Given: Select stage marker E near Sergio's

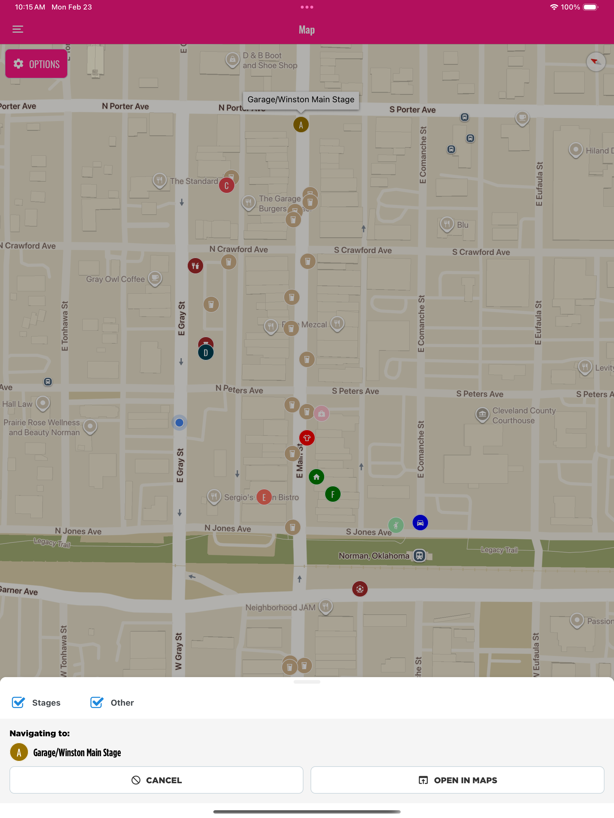Looking at the screenshot, I should coord(264,497).
